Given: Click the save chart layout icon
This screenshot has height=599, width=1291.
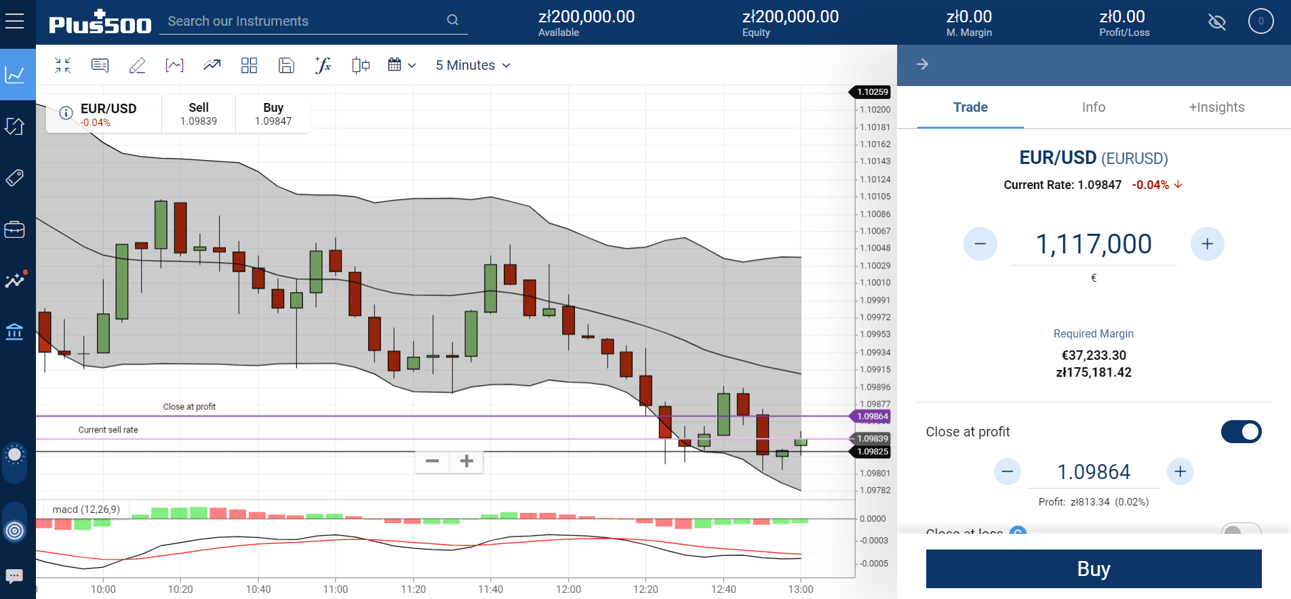Looking at the screenshot, I should (x=286, y=65).
